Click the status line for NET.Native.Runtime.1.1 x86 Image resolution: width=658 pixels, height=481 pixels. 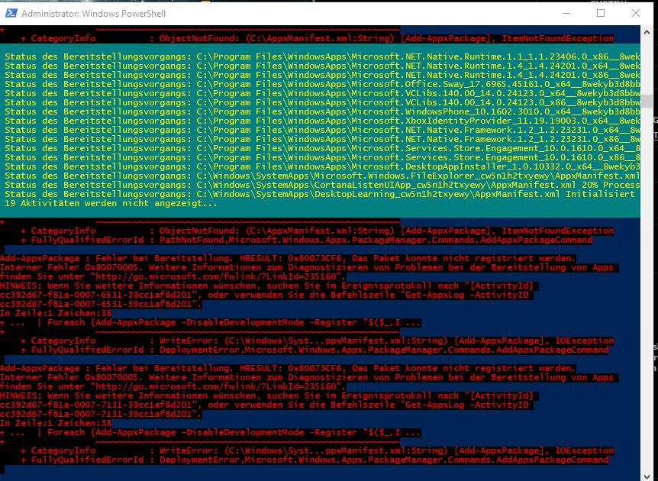coord(322,56)
